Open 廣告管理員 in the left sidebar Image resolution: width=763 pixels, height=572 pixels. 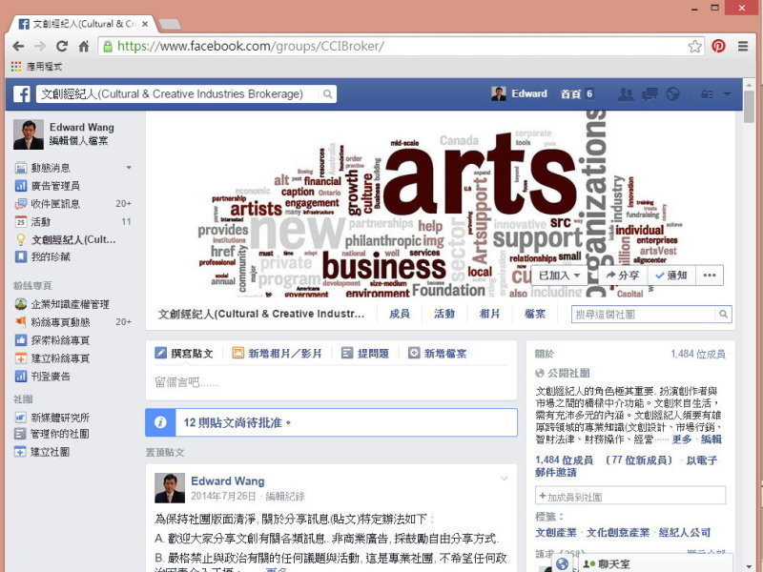pos(55,186)
